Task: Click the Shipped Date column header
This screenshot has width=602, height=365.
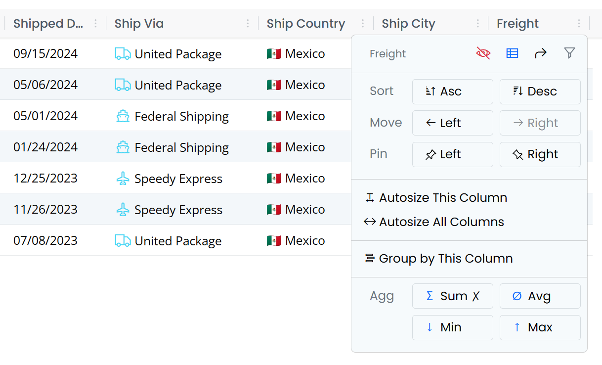Action: (47, 23)
